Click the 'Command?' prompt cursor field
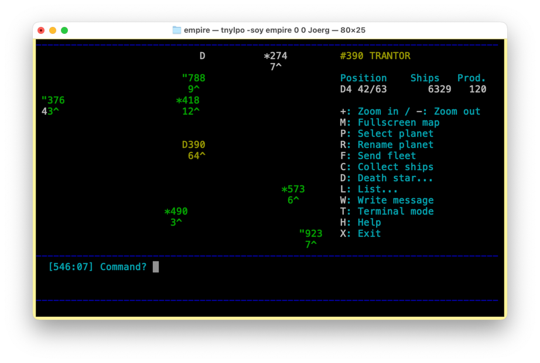540x363 pixels. point(156,267)
